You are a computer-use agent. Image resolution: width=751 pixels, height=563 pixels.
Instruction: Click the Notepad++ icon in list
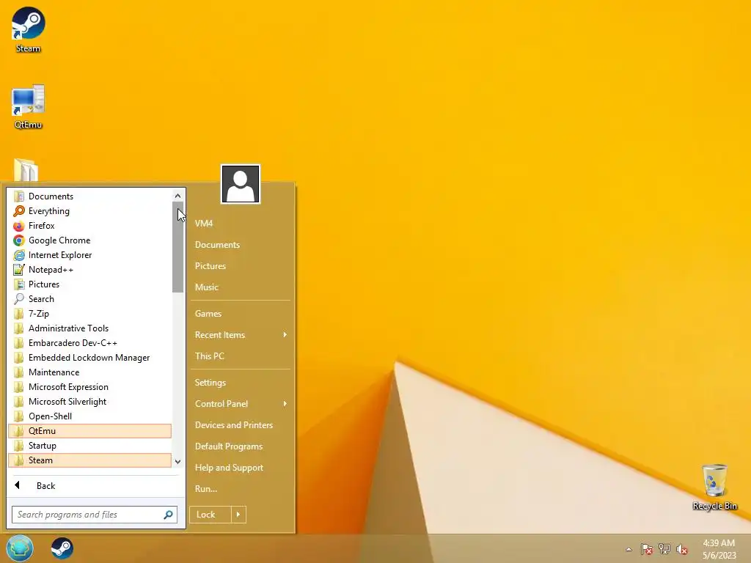click(18, 270)
